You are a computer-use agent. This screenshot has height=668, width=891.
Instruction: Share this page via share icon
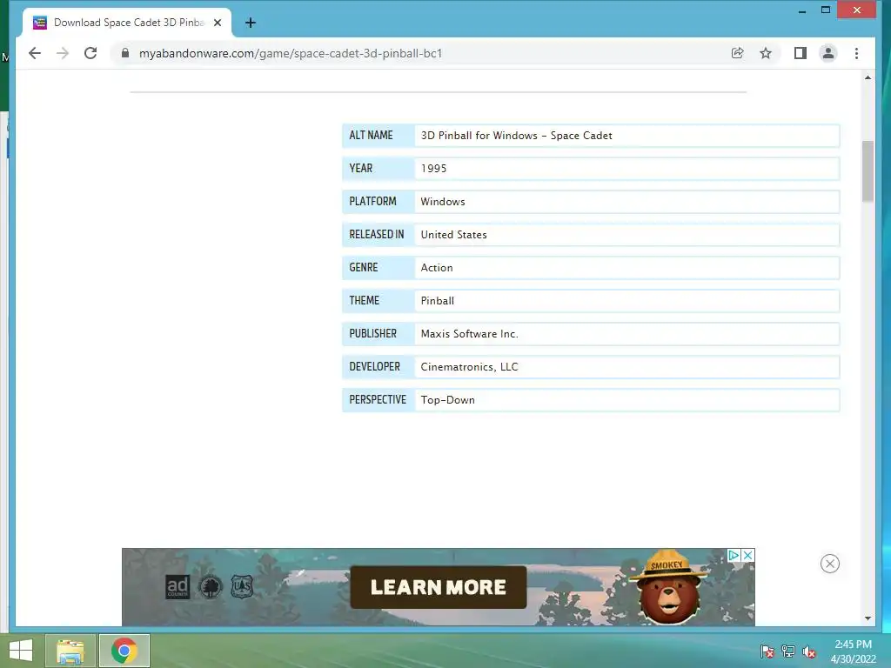pyautogui.click(x=737, y=53)
